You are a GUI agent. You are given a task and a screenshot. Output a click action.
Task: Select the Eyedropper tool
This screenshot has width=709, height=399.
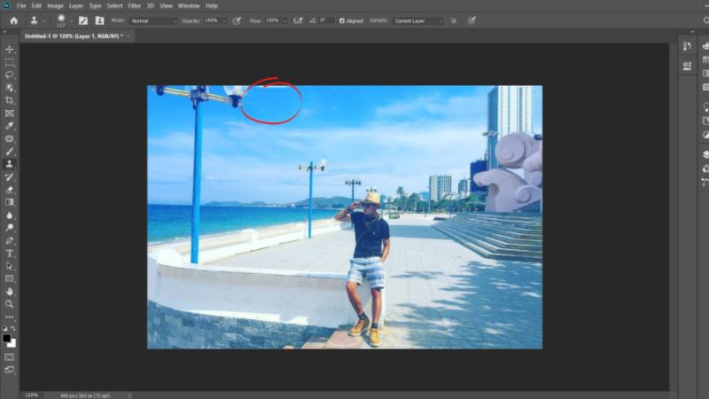coord(9,126)
